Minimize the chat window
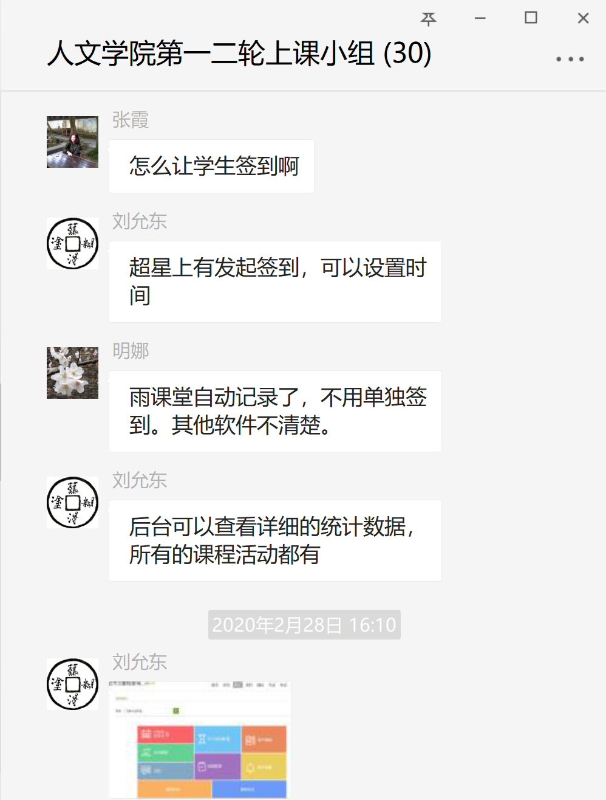Screen dimensions: 606x800 (480, 18)
